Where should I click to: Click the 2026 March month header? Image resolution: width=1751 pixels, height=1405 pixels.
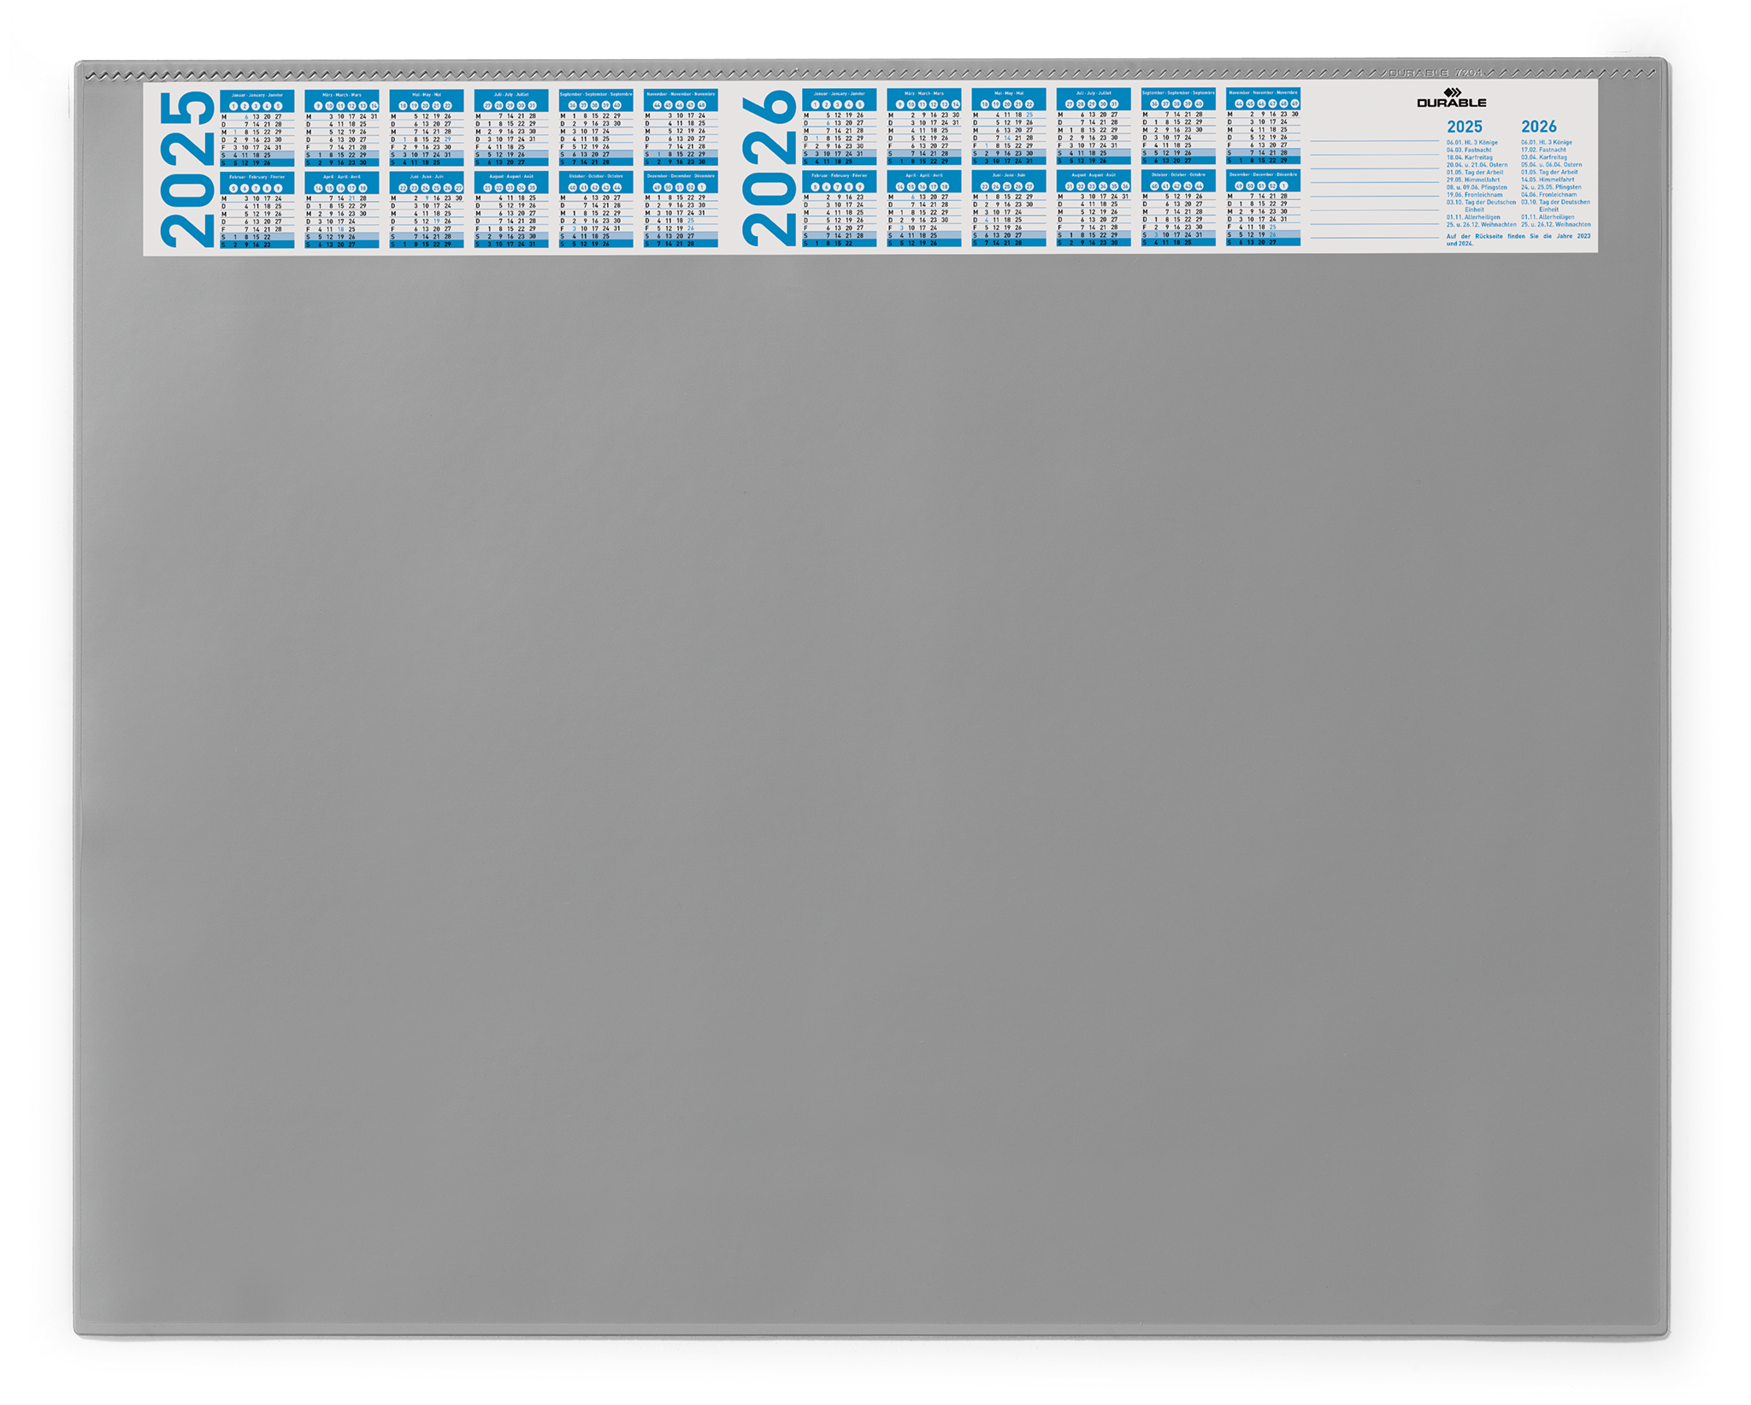[923, 93]
